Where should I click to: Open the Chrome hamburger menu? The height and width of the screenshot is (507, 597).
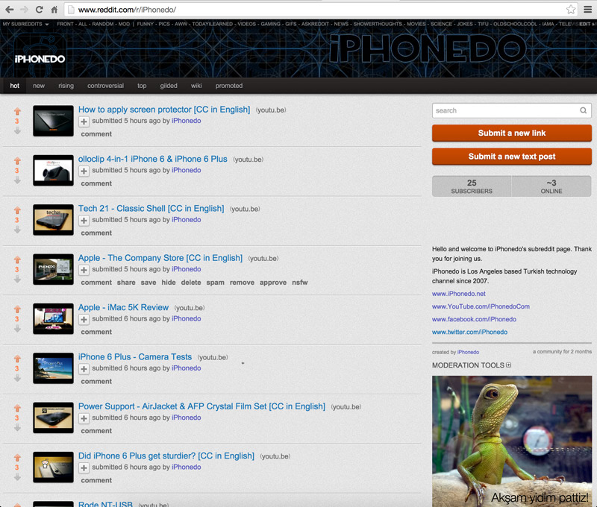pyautogui.click(x=588, y=10)
